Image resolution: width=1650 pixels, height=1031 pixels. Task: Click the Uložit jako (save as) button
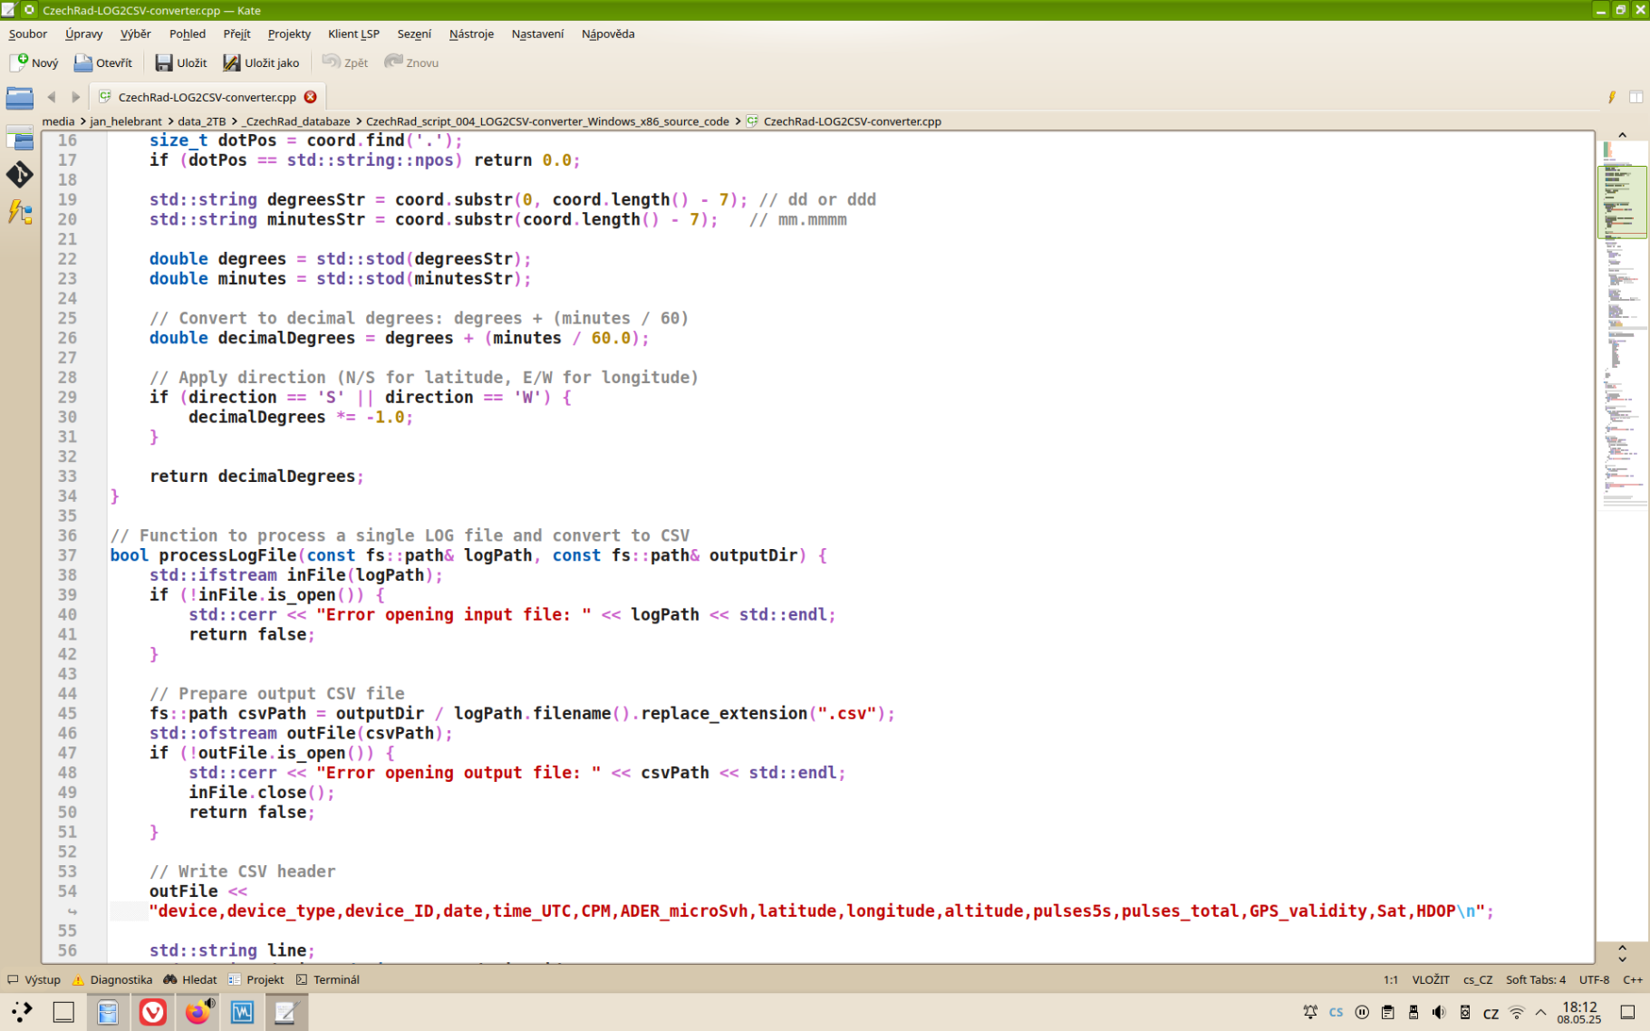(261, 63)
